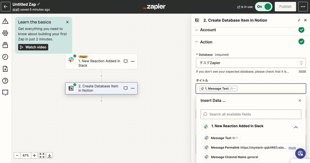The image size is (310, 163).
Task: Open more options on Slack trigger step
Action: coord(133,61)
